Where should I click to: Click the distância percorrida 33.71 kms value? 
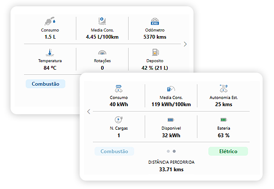(171, 169)
